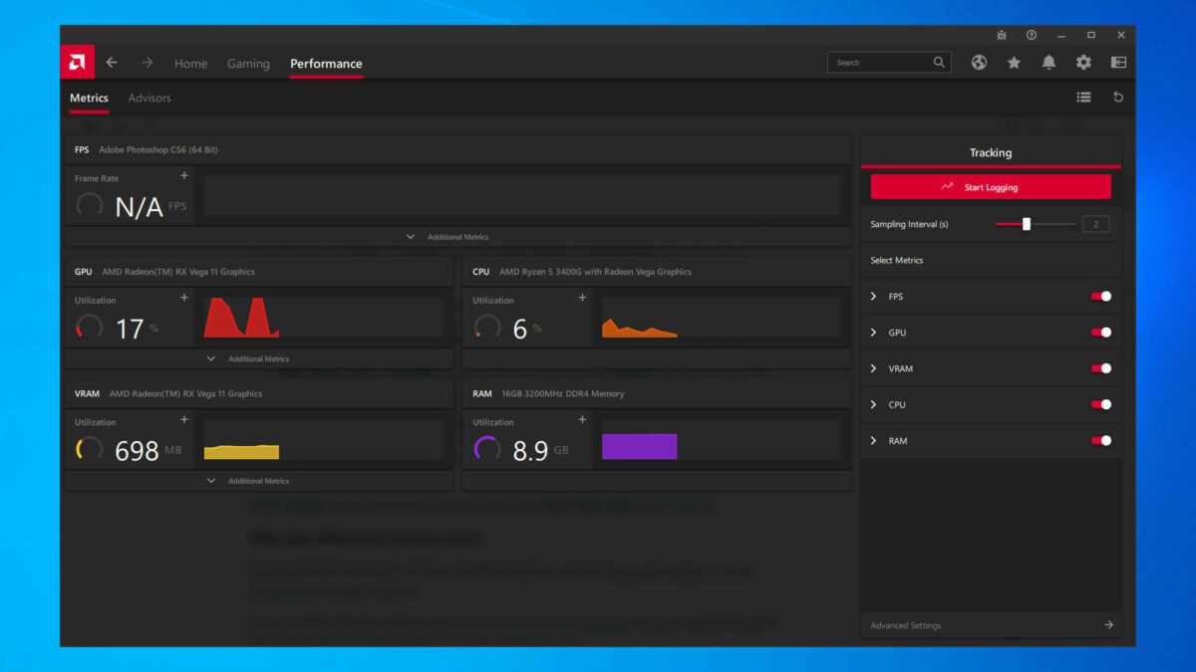Viewport: 1196px width, 672px height.
Task: Click Start Logging button
Action: (x=991, y=187)
